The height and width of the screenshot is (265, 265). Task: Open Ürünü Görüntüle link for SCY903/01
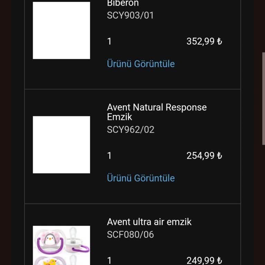141,64
